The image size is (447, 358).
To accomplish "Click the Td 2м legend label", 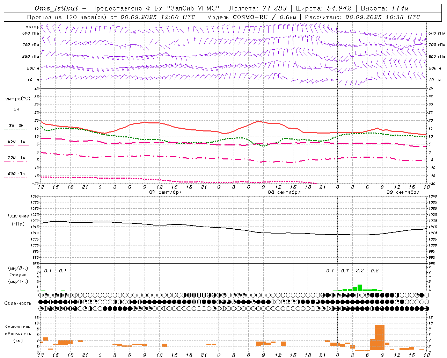I will [16, 125].
